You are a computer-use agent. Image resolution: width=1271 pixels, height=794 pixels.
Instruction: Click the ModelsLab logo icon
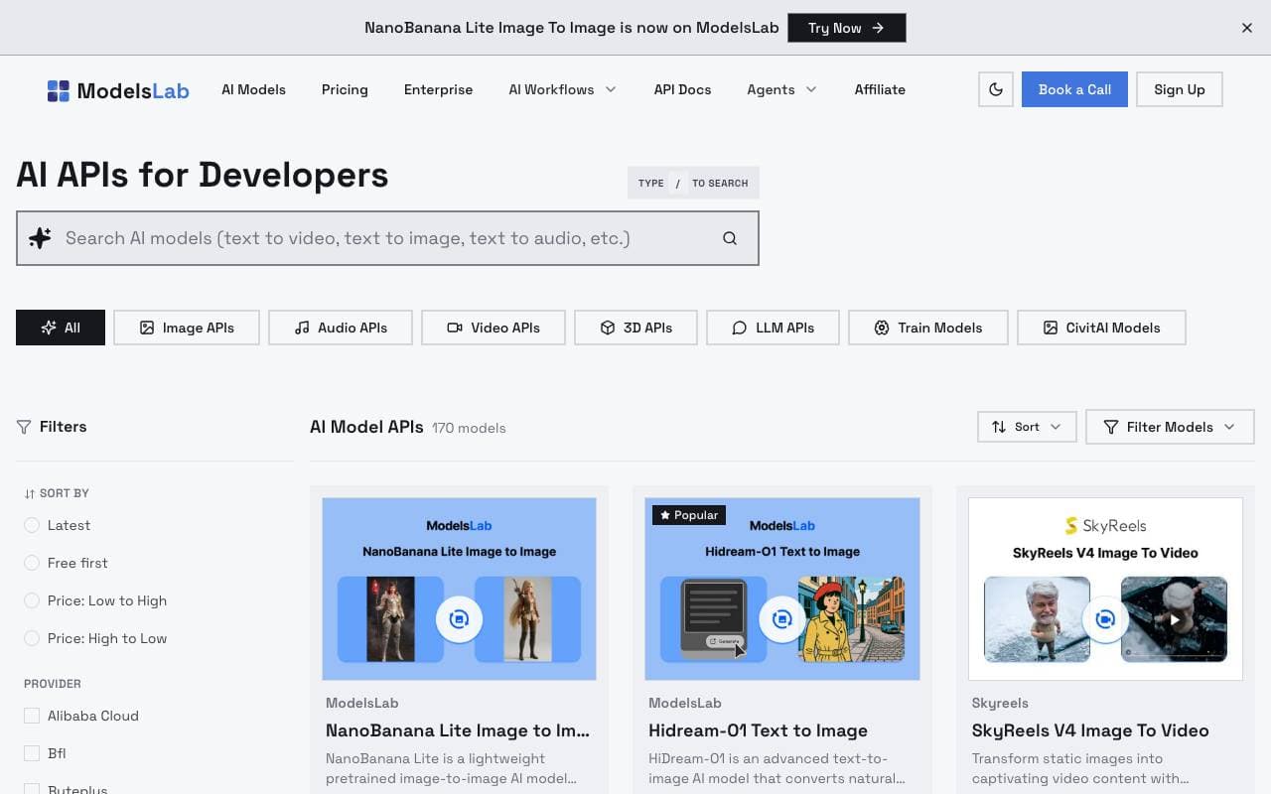[59, 90]
